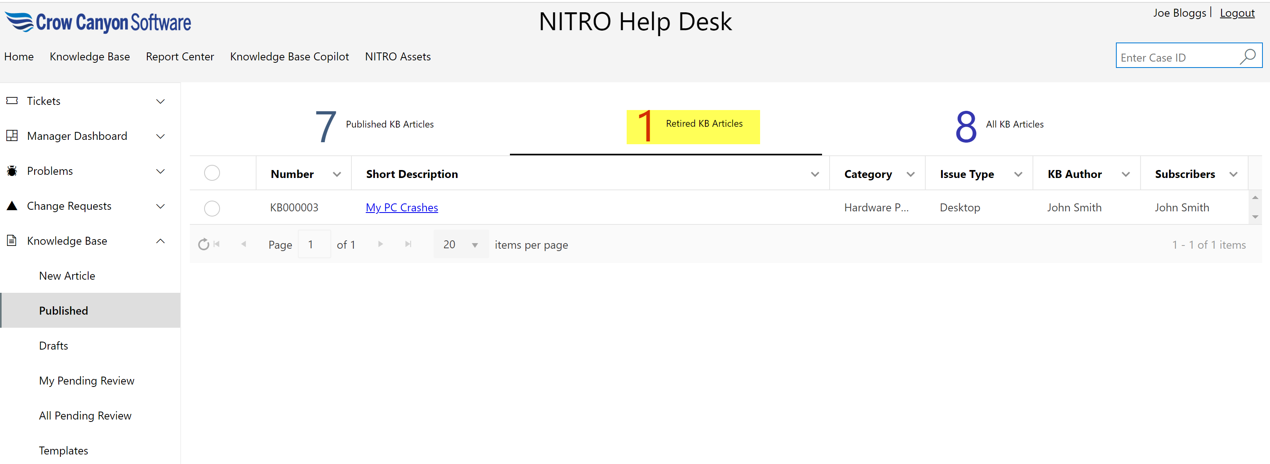This screenshot has width=1270, height=464.
Task: Sort by the Subscribers column header
Action: [x=1185, y=174]
